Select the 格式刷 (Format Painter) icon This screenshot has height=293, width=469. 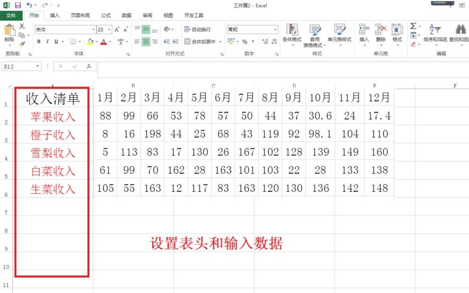click(x=22, y=43)
